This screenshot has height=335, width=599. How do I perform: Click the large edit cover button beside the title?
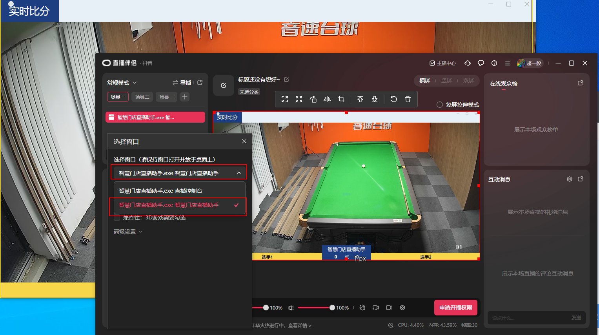pyautogui.click(x=224, y=85)
